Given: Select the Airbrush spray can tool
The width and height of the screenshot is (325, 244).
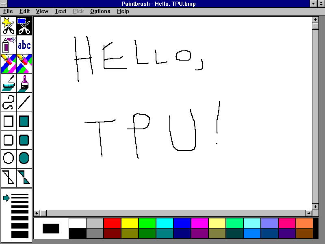Looking at the screenshot, I should 9,45.
